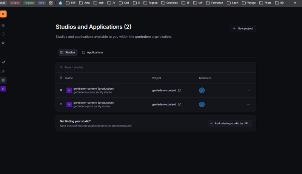The width and height of the screenshot is (302, 174).
Task: Go to Home in the sidebar
Action: [3, 25]
